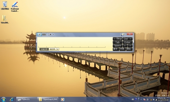170x102 pixels.
Task: Open the folder icon on the desktop
Action: pyautogui.click(x=5, y=19)
